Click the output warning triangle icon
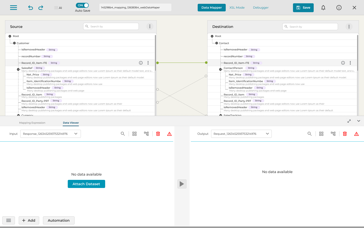The width and height of the screenshot is (364, 228). [356, 134]
